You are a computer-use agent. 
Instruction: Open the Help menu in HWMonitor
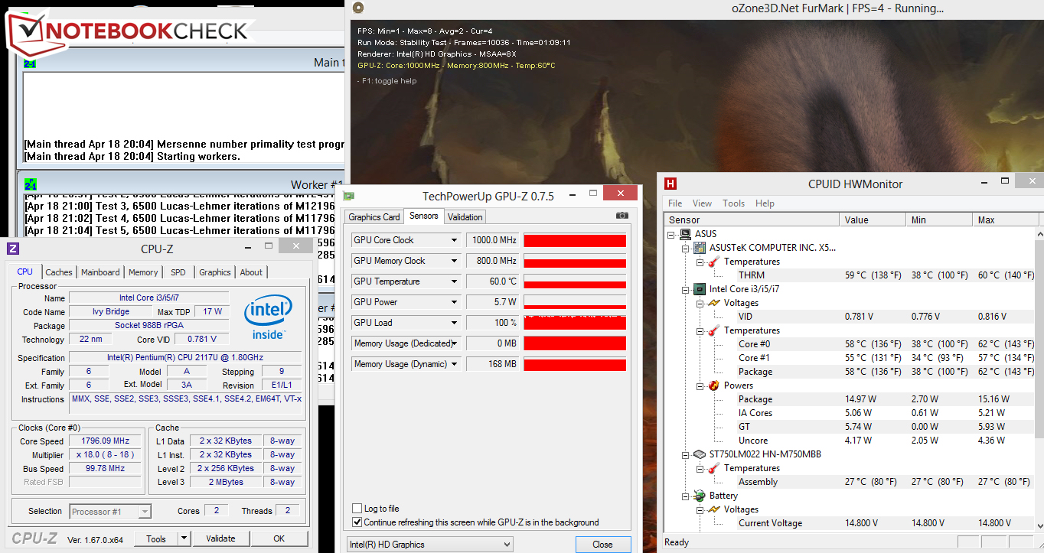765,203
